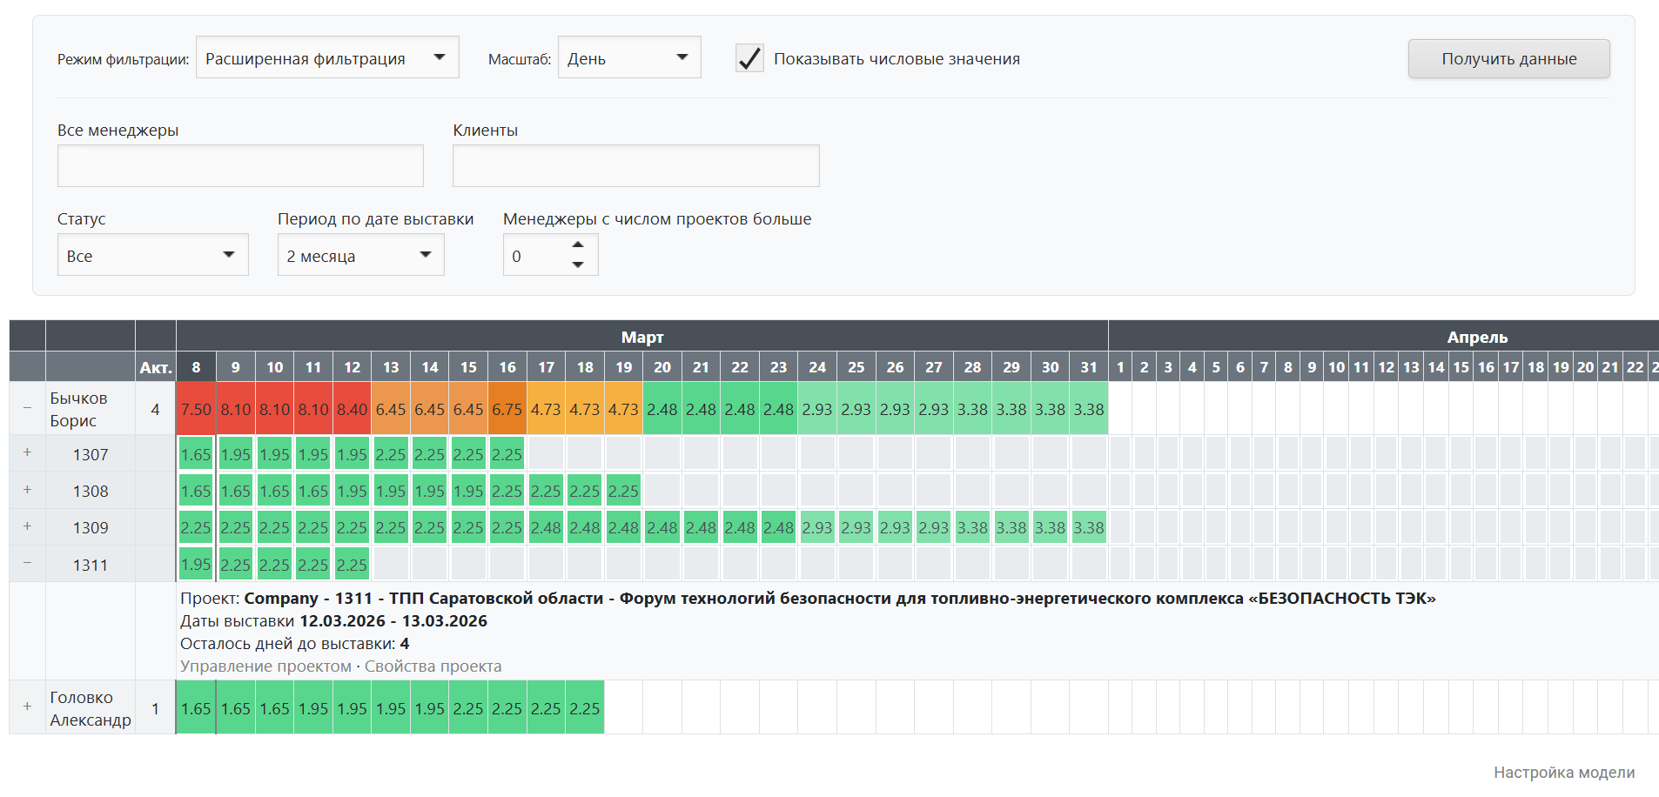The width and height of the screenshot is (1659, 797).
Task: Uncheck Показывать числовые значения
Action: (x=749, y=58)
